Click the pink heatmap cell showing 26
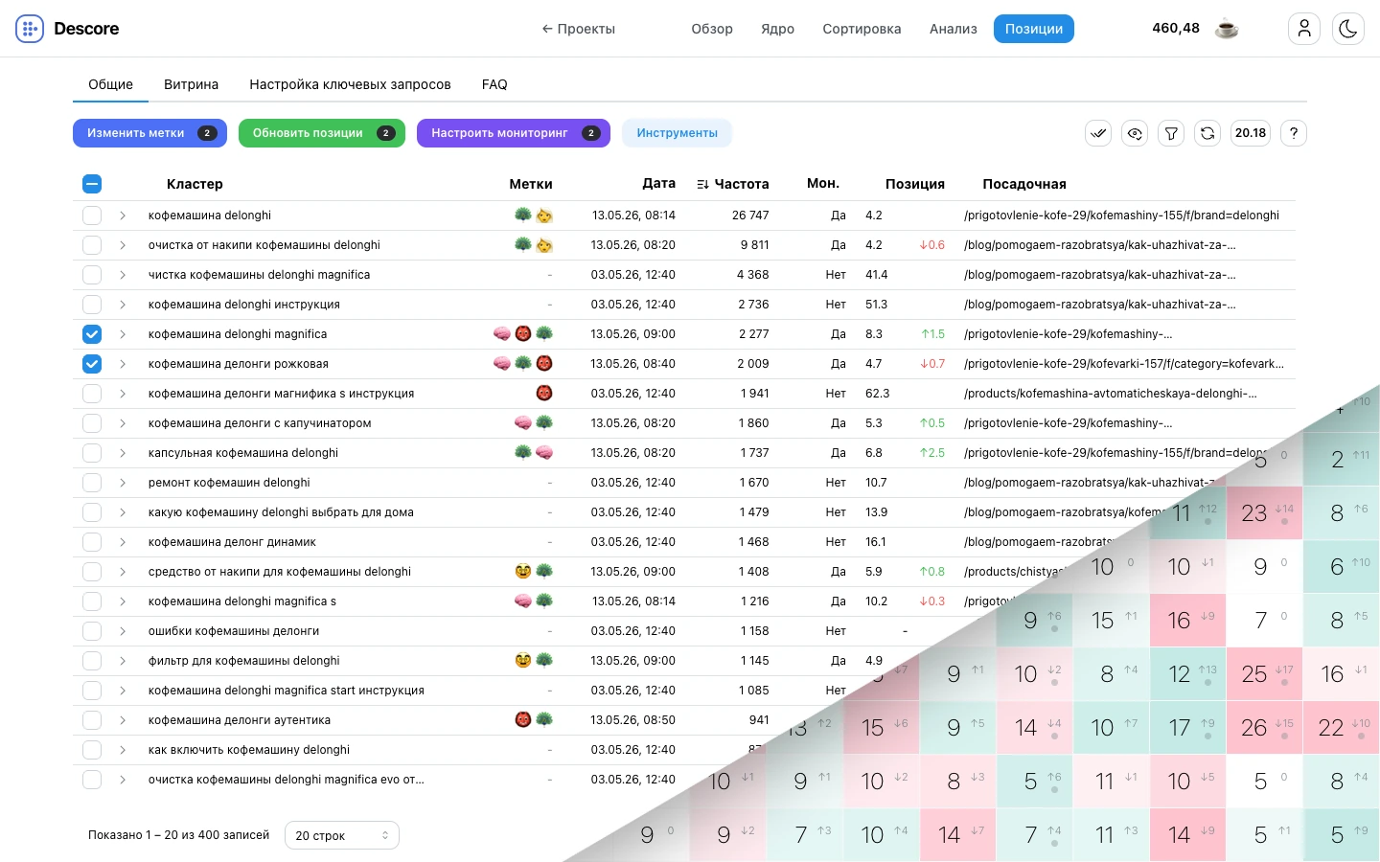This screenshot has width=1380, height=862. [x=1265, y=728]
